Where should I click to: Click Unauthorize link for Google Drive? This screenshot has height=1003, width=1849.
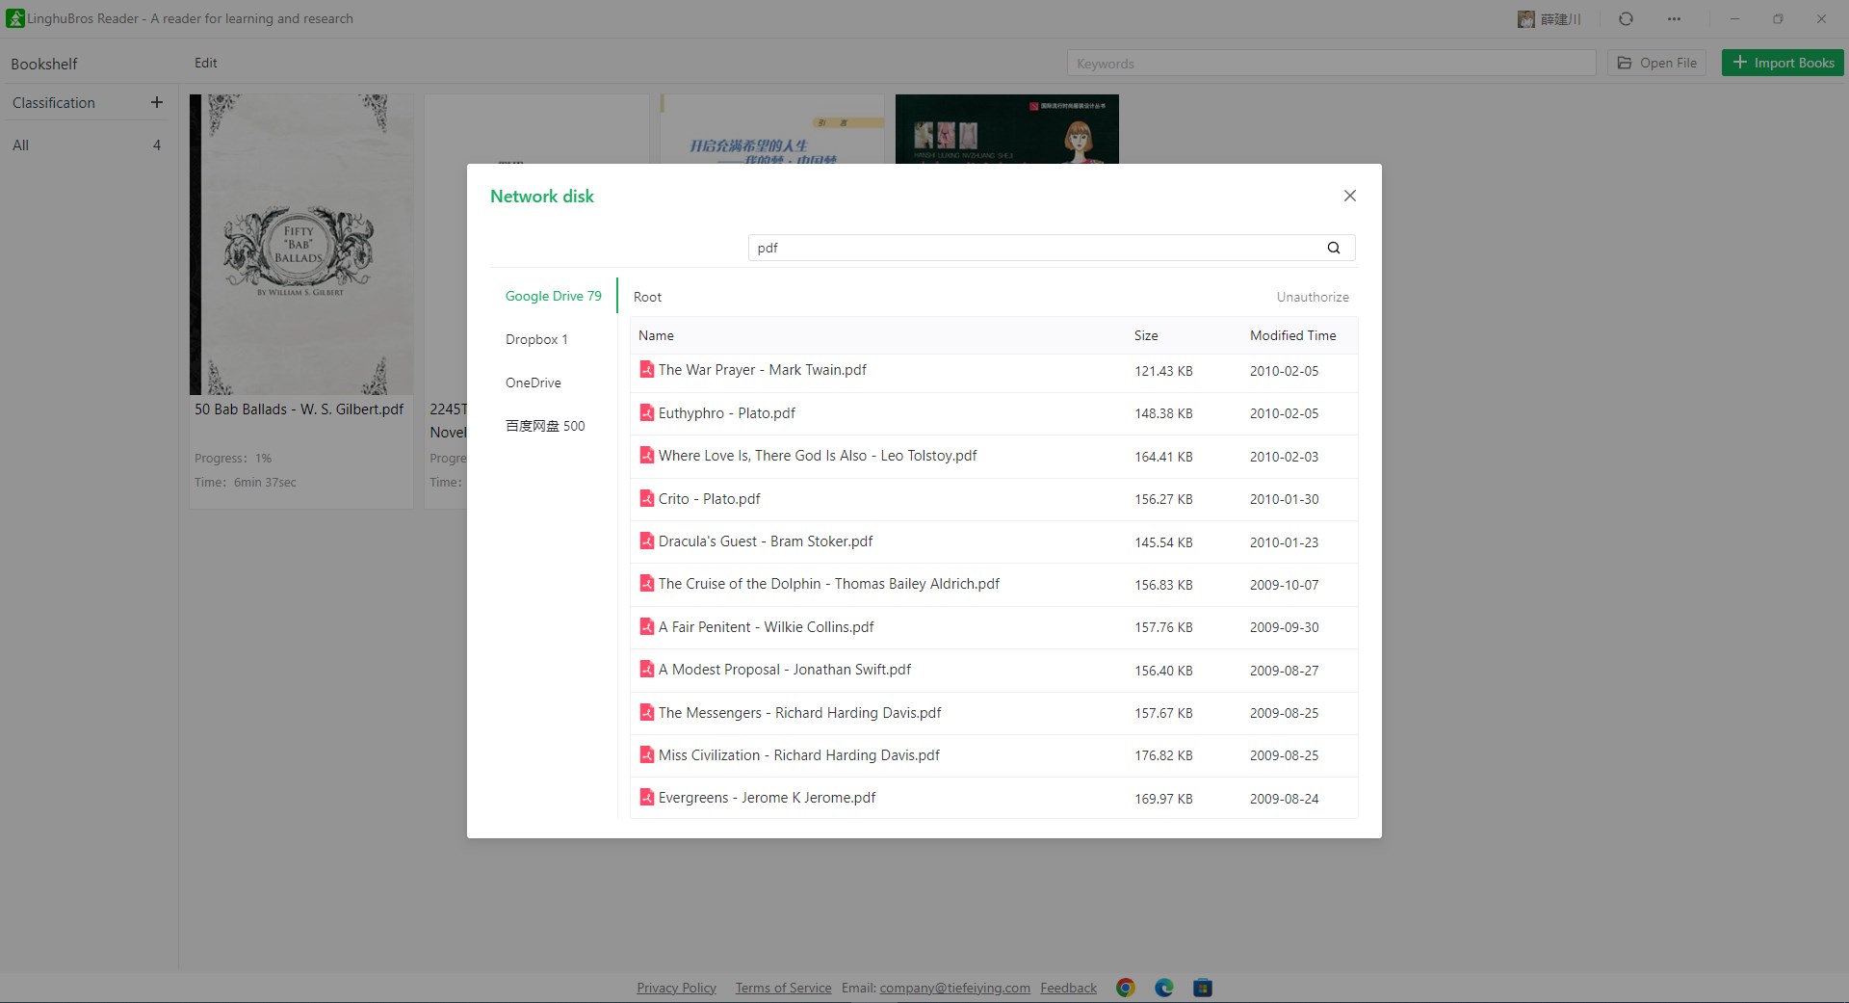pos(1313,297)
